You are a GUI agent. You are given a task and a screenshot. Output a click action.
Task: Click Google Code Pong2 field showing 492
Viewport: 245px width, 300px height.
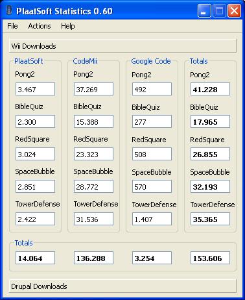(152, 89)
